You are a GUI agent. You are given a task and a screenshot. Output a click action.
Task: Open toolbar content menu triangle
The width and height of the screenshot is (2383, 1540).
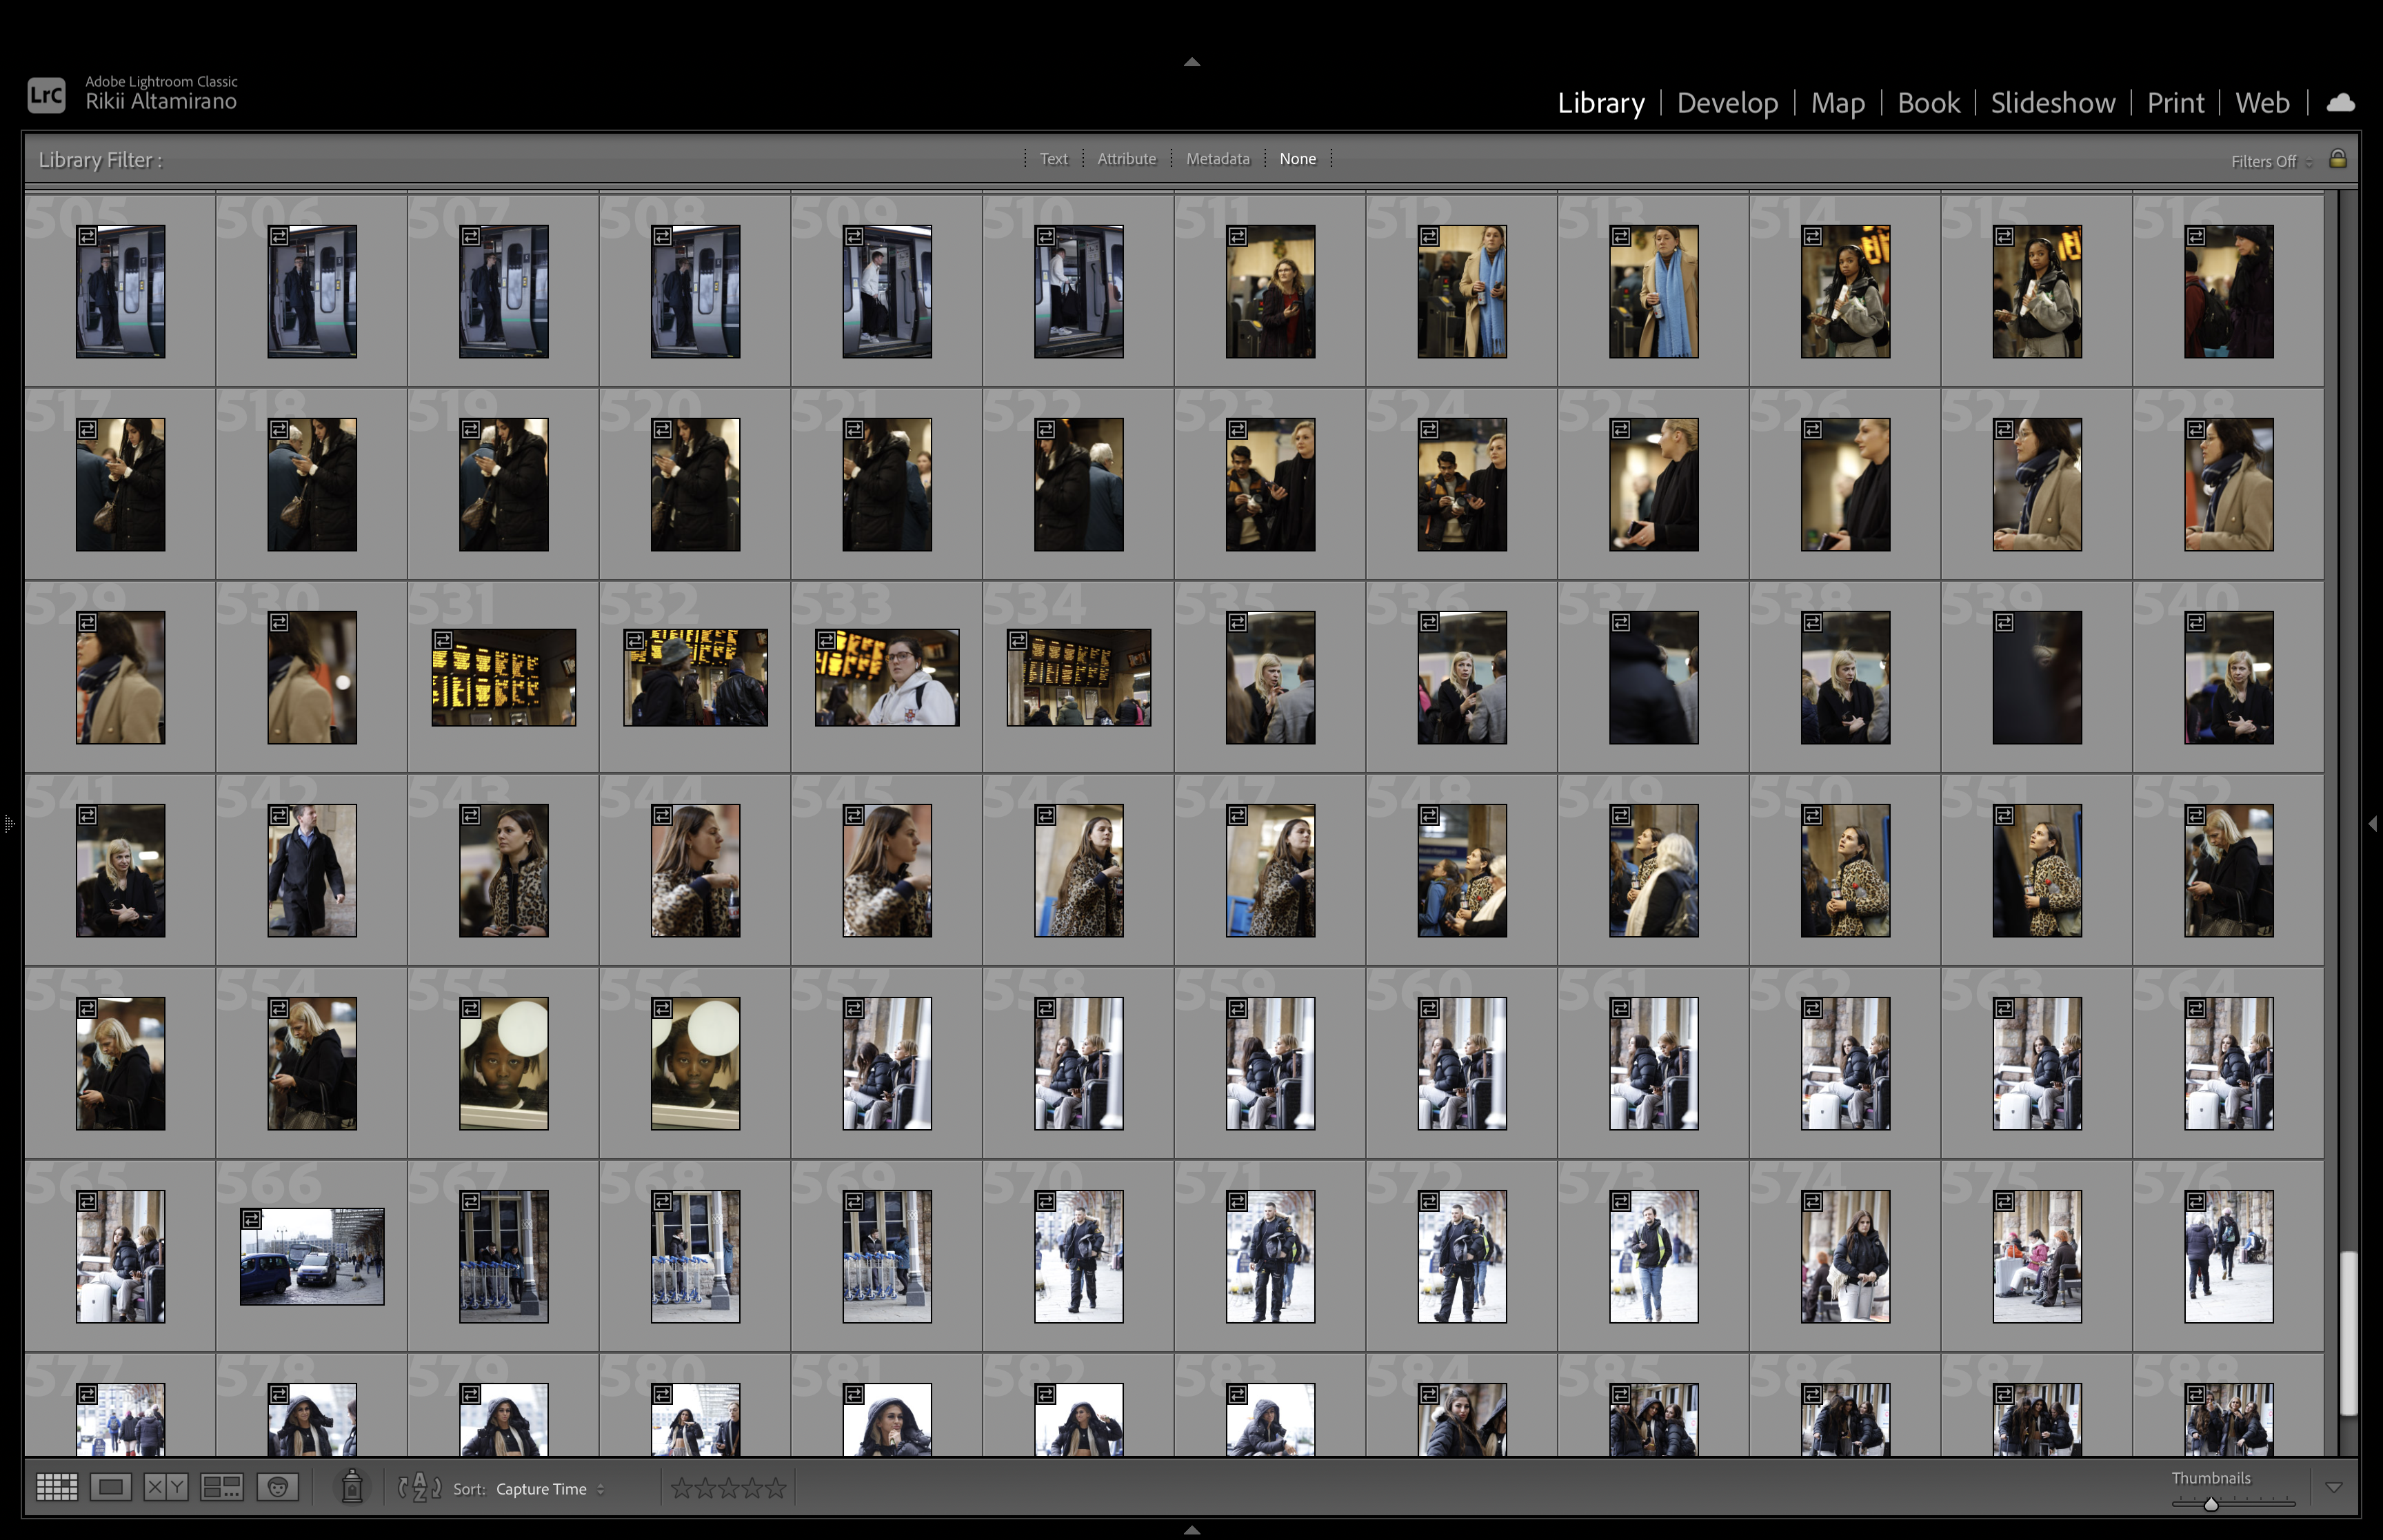tap(2333, 1488)
